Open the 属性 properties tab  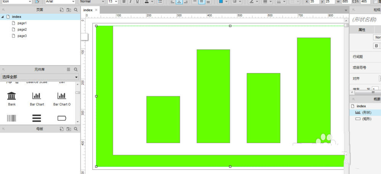[362, 30]
